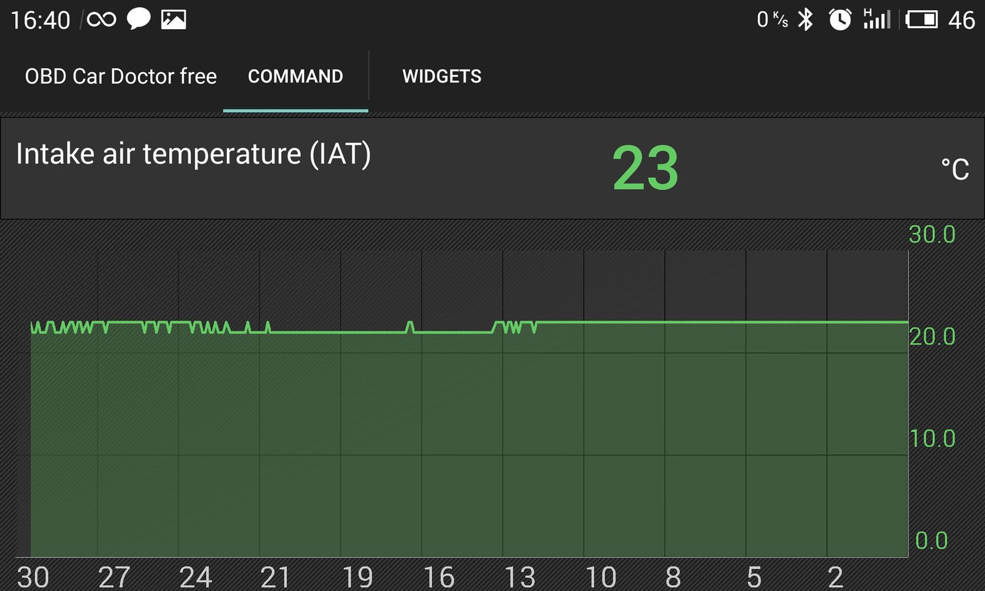
Task: Tap the infinity loop notification icon
Action: pos(101,20)
